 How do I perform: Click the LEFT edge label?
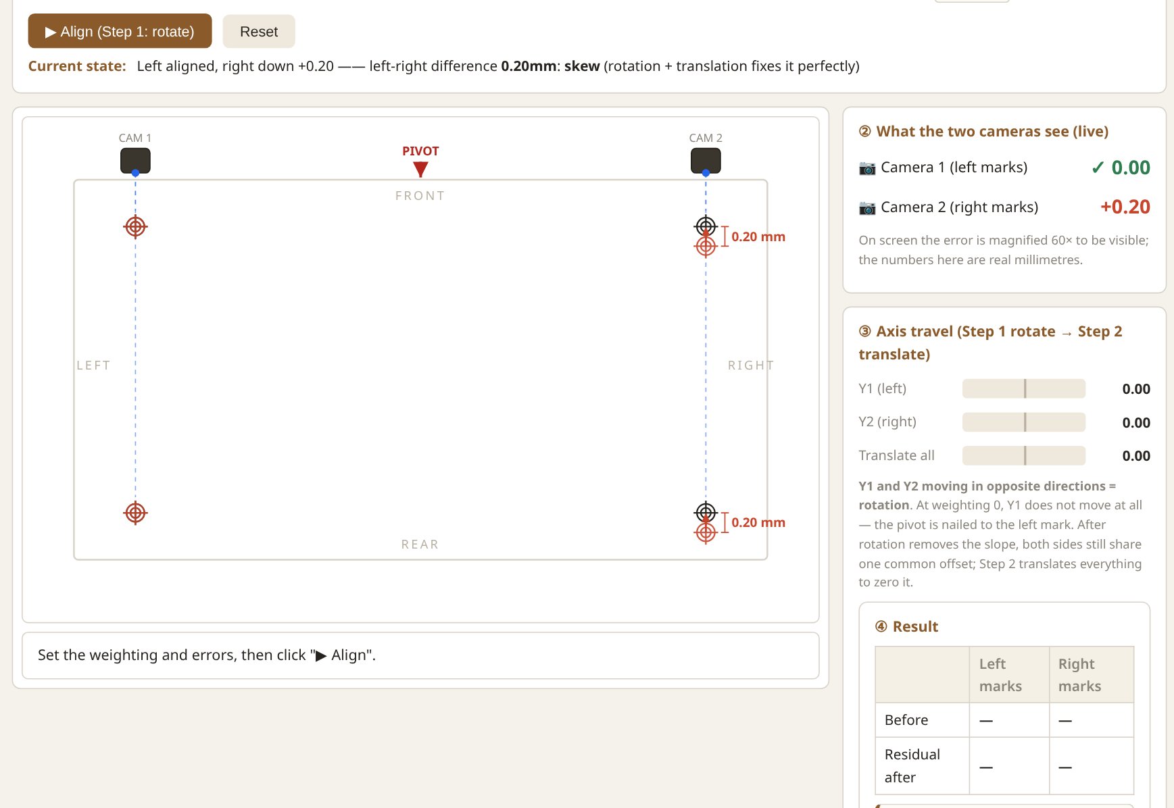coord(93,365)
